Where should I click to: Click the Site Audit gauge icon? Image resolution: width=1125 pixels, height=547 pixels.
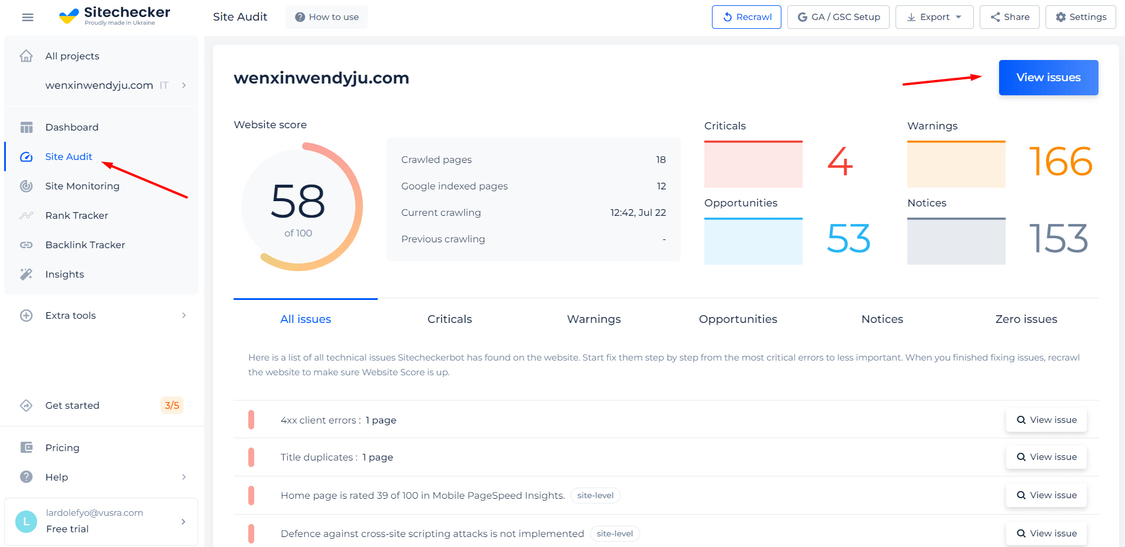tap(26, 156)
